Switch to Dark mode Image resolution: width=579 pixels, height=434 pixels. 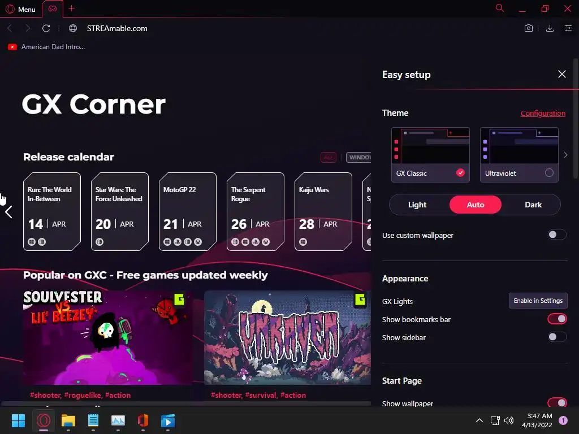click(533, 205)
